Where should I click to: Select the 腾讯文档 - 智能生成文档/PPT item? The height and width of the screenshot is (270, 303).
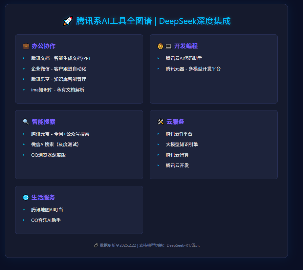[61, 58]
